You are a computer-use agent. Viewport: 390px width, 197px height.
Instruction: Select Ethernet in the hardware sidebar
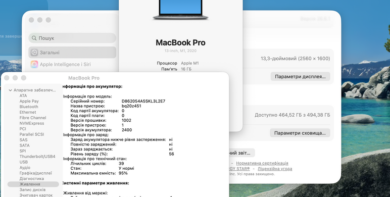pos(28,112)
